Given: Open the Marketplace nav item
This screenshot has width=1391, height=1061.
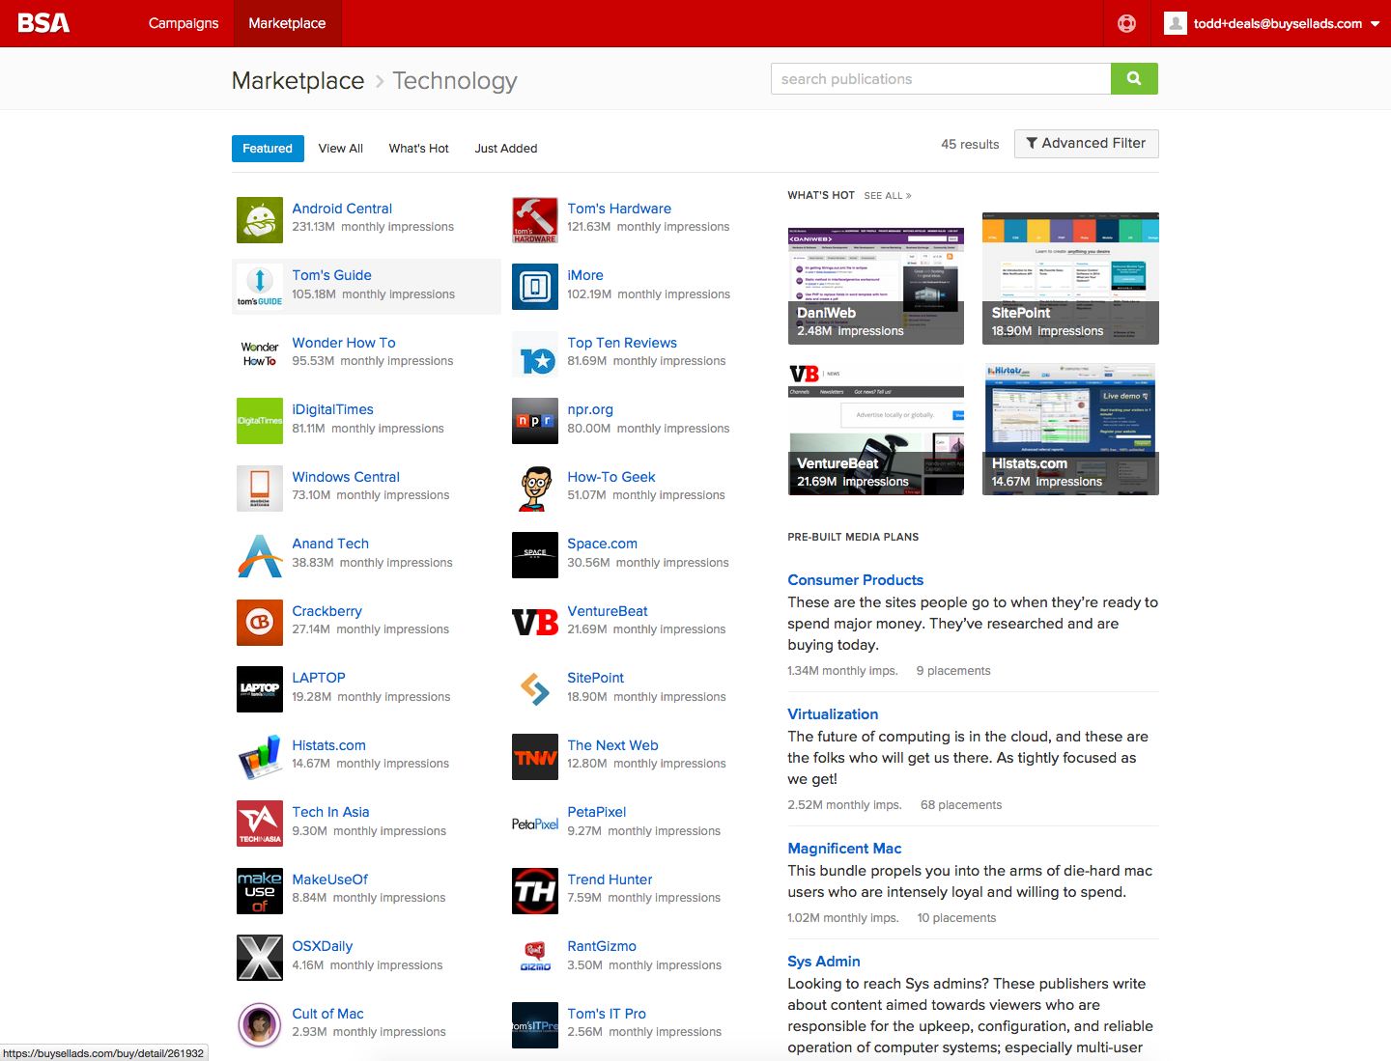Looking at the screenshot, I should [287, 23].
